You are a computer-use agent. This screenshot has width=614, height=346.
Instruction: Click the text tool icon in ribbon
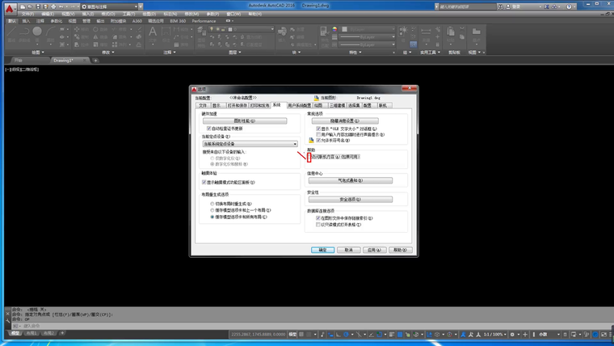pyautogui.click(x=153, y=32)
